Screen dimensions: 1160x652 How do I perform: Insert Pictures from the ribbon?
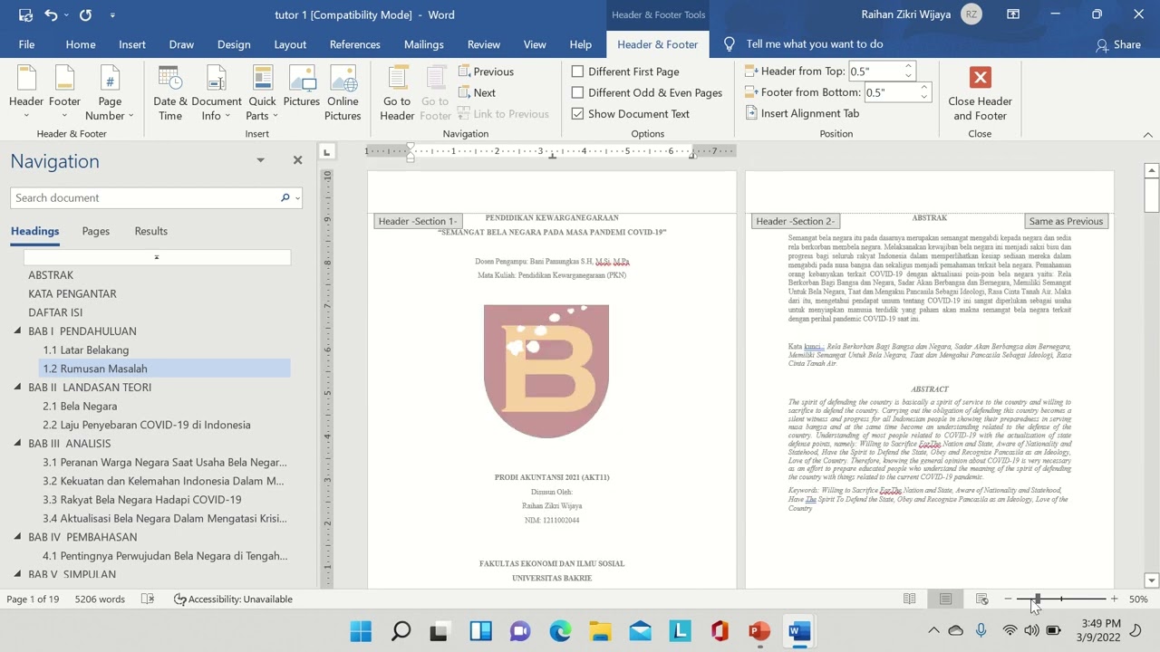click(301, 81)
